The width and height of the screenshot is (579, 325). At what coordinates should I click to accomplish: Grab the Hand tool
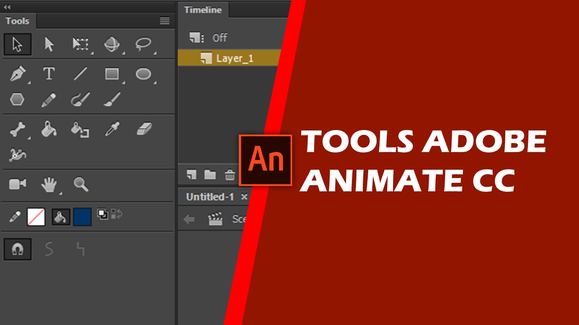coord(50,183)
